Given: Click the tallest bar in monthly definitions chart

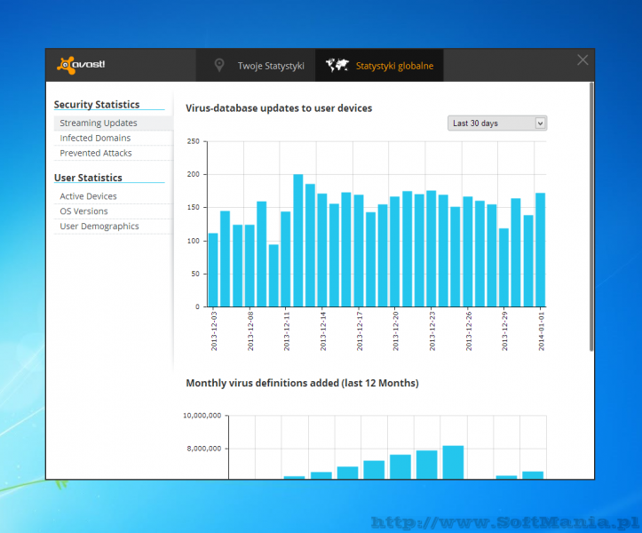Looking at the screenshot, I should click(x=453, y=462).
